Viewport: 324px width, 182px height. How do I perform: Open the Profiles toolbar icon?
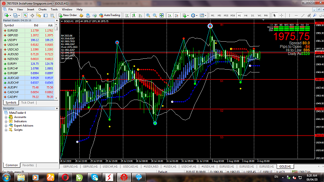click(x=15, y=15)
